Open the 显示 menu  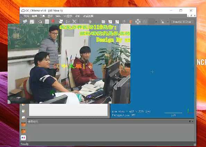(x=50, y=16)
